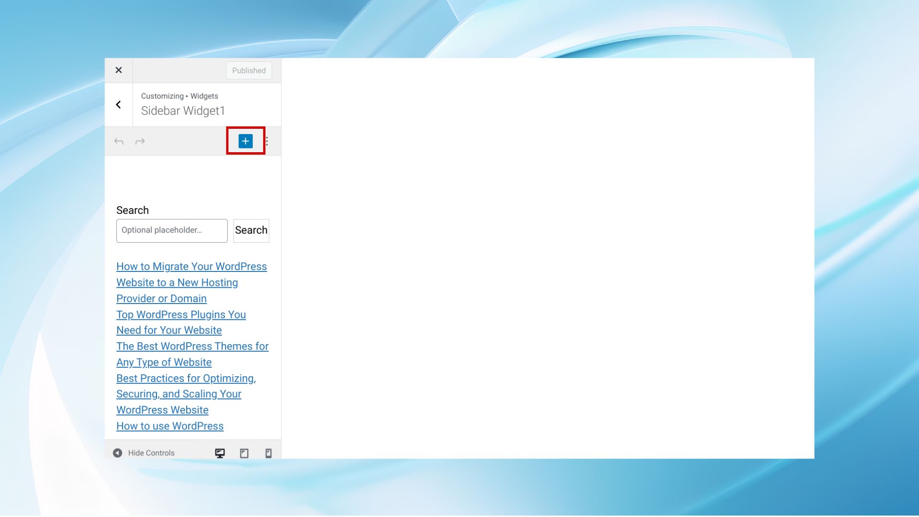
Task: Go back with the left chevron arrow
Action: coord(118,105)
